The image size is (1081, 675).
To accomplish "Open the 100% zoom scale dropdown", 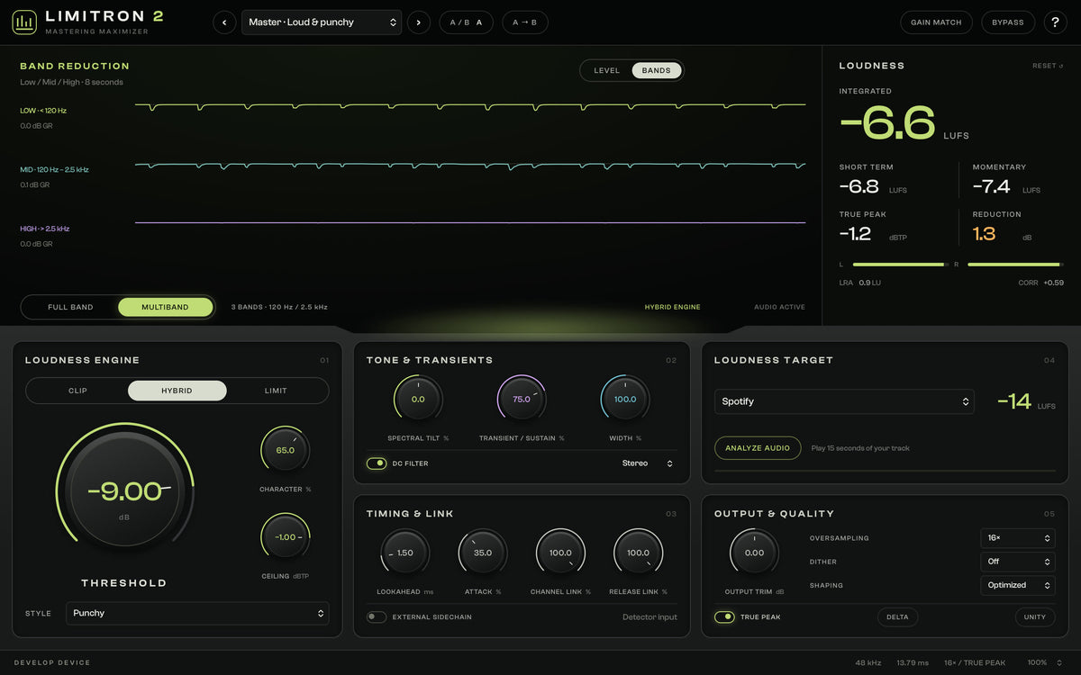I will coord(1045,662).
